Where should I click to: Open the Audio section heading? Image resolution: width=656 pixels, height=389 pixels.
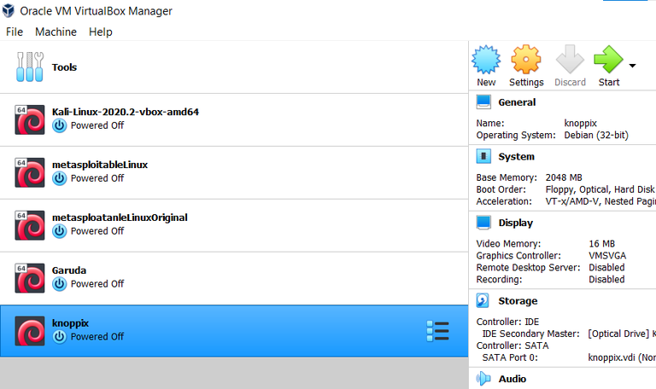(512, 379)
